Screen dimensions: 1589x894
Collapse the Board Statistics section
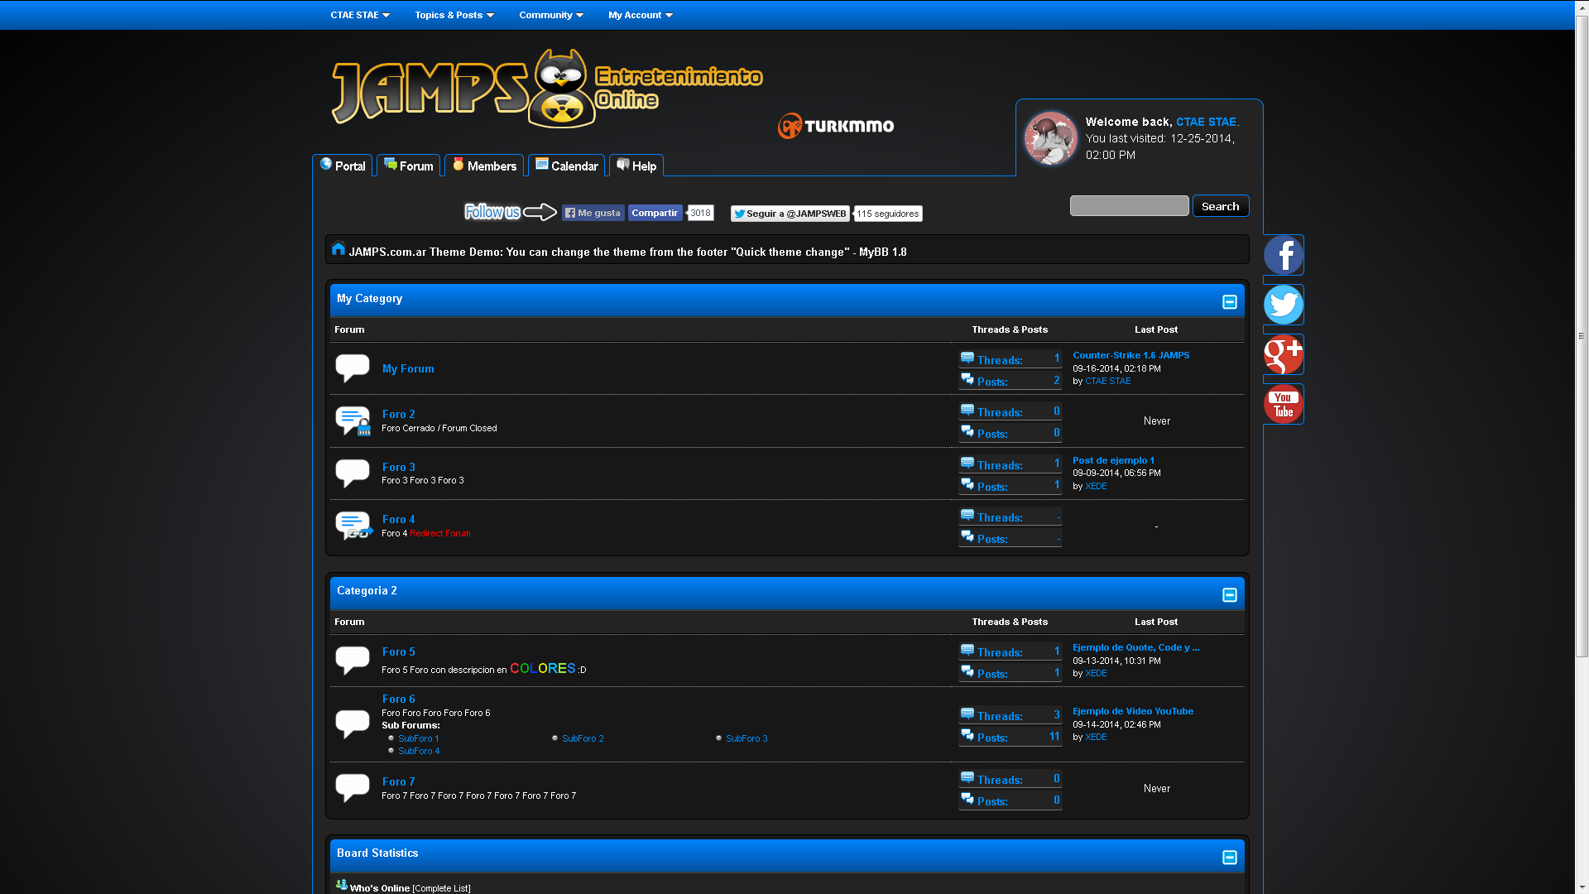click(1230, 858)
